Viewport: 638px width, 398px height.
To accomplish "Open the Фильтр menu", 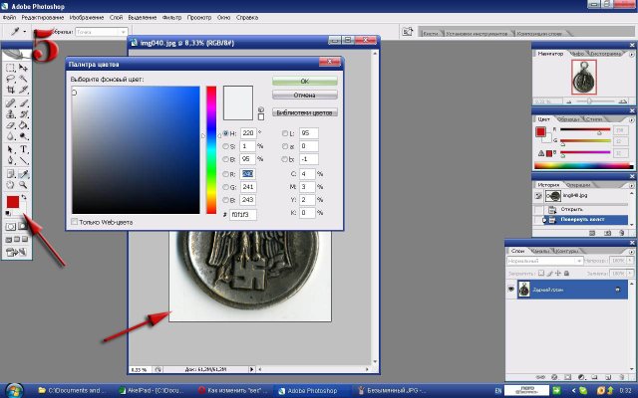I will (171, 18).
